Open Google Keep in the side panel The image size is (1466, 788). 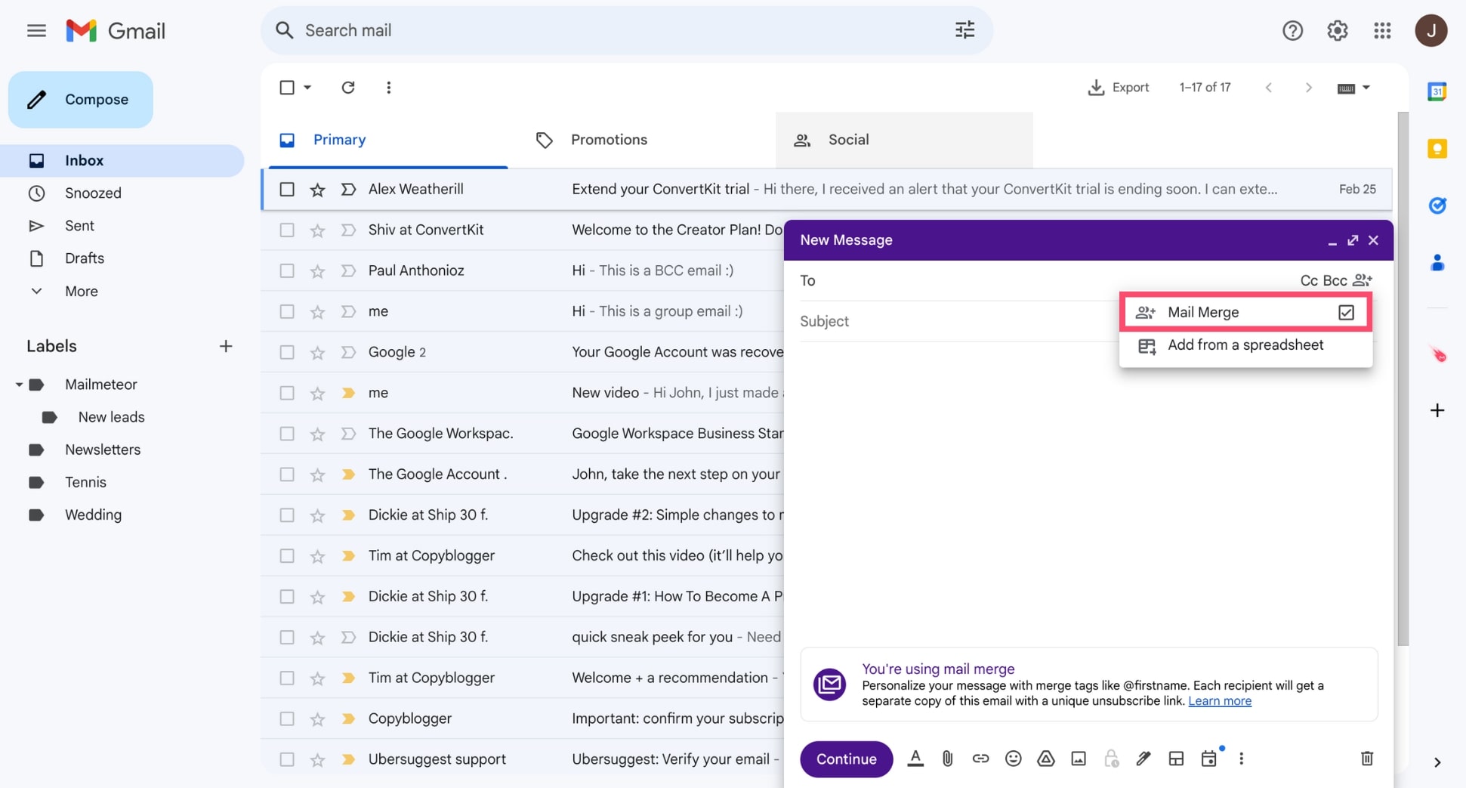(x=1437, y=150)
